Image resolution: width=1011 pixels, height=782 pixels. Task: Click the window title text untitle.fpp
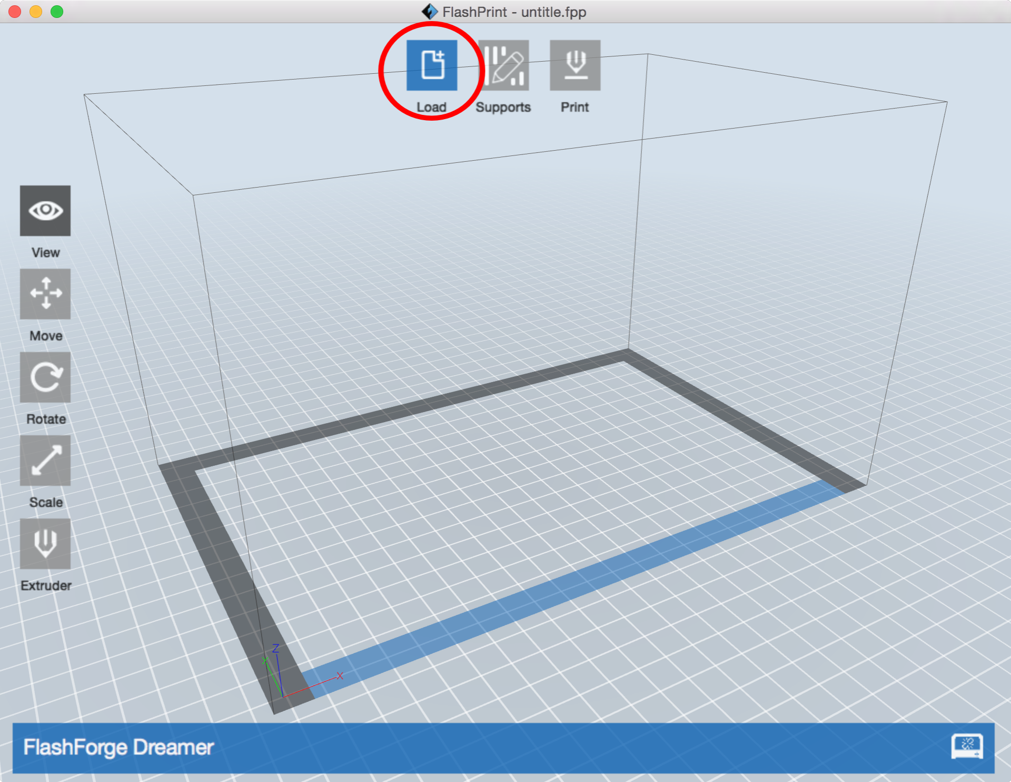click(553, 12)
